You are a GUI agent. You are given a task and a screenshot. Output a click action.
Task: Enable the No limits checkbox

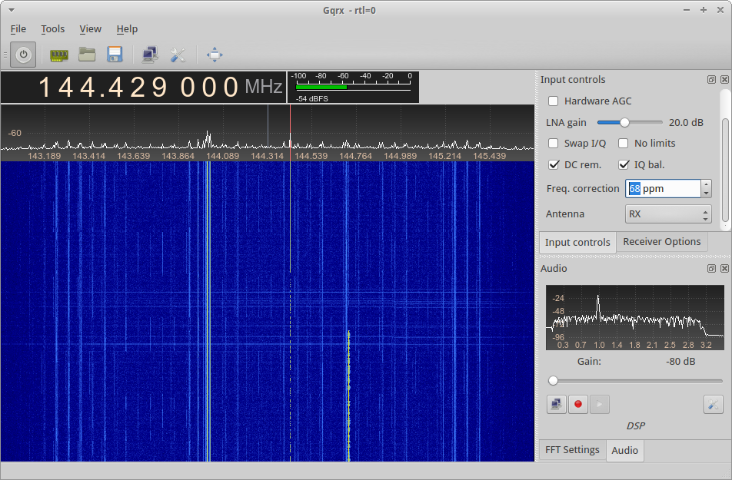(x=624, y=143)
